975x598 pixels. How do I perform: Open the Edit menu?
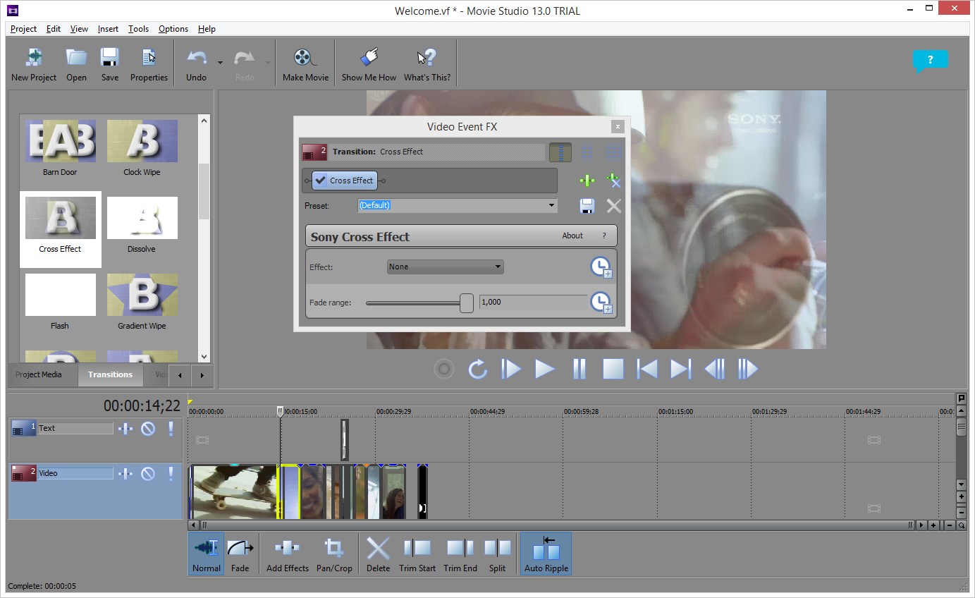click(x=54, y=29)
